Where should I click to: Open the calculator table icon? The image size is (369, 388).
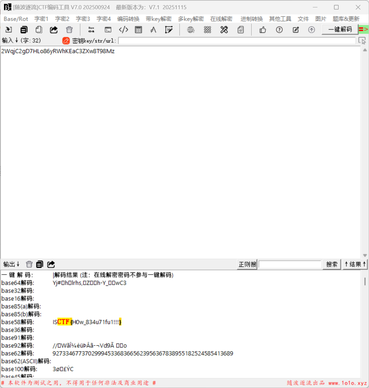pyautogui.click(x=138, y=30)
